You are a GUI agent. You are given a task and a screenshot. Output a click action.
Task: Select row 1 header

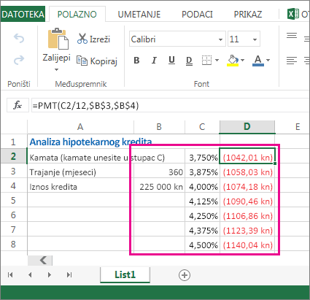click(13, 142)
